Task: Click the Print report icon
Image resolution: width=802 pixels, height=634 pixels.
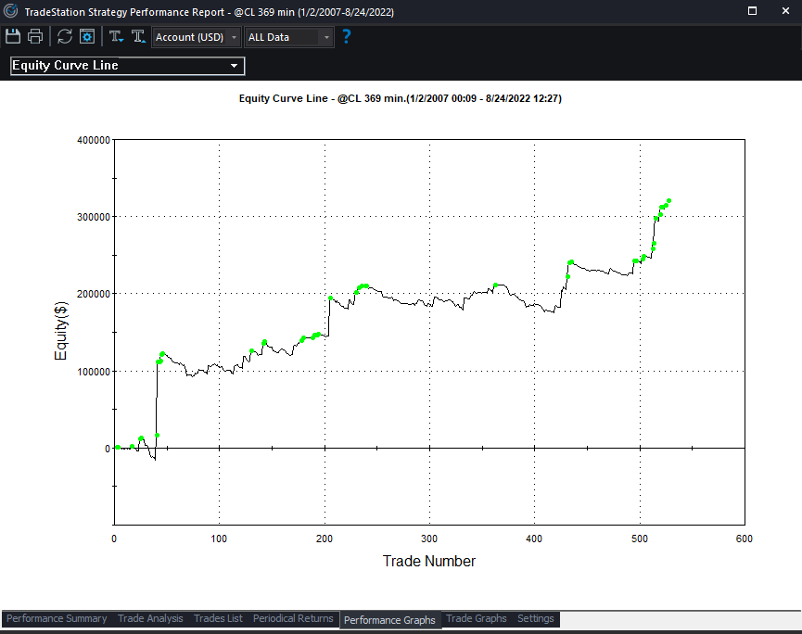Action: pyautogui.click(x=35, y=37)
